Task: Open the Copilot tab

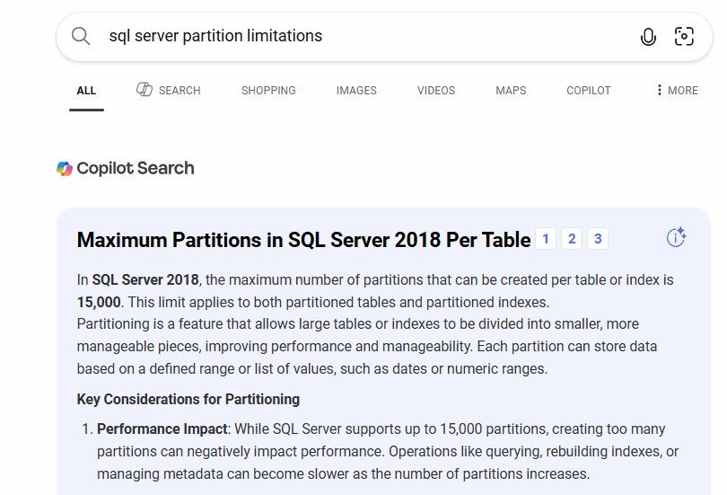Action: (x=589, y=91)
